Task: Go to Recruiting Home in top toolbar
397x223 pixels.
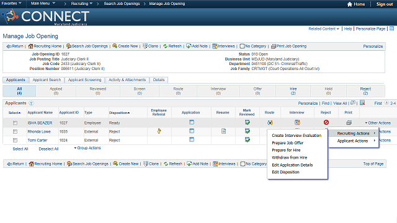Action: 45,46
